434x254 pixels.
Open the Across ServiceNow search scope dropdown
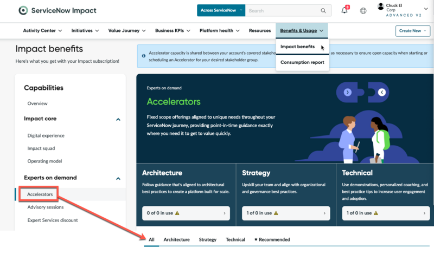click(221, 10)
